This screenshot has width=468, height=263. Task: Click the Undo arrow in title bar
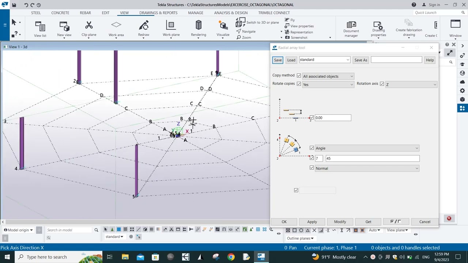coord(26,5)
